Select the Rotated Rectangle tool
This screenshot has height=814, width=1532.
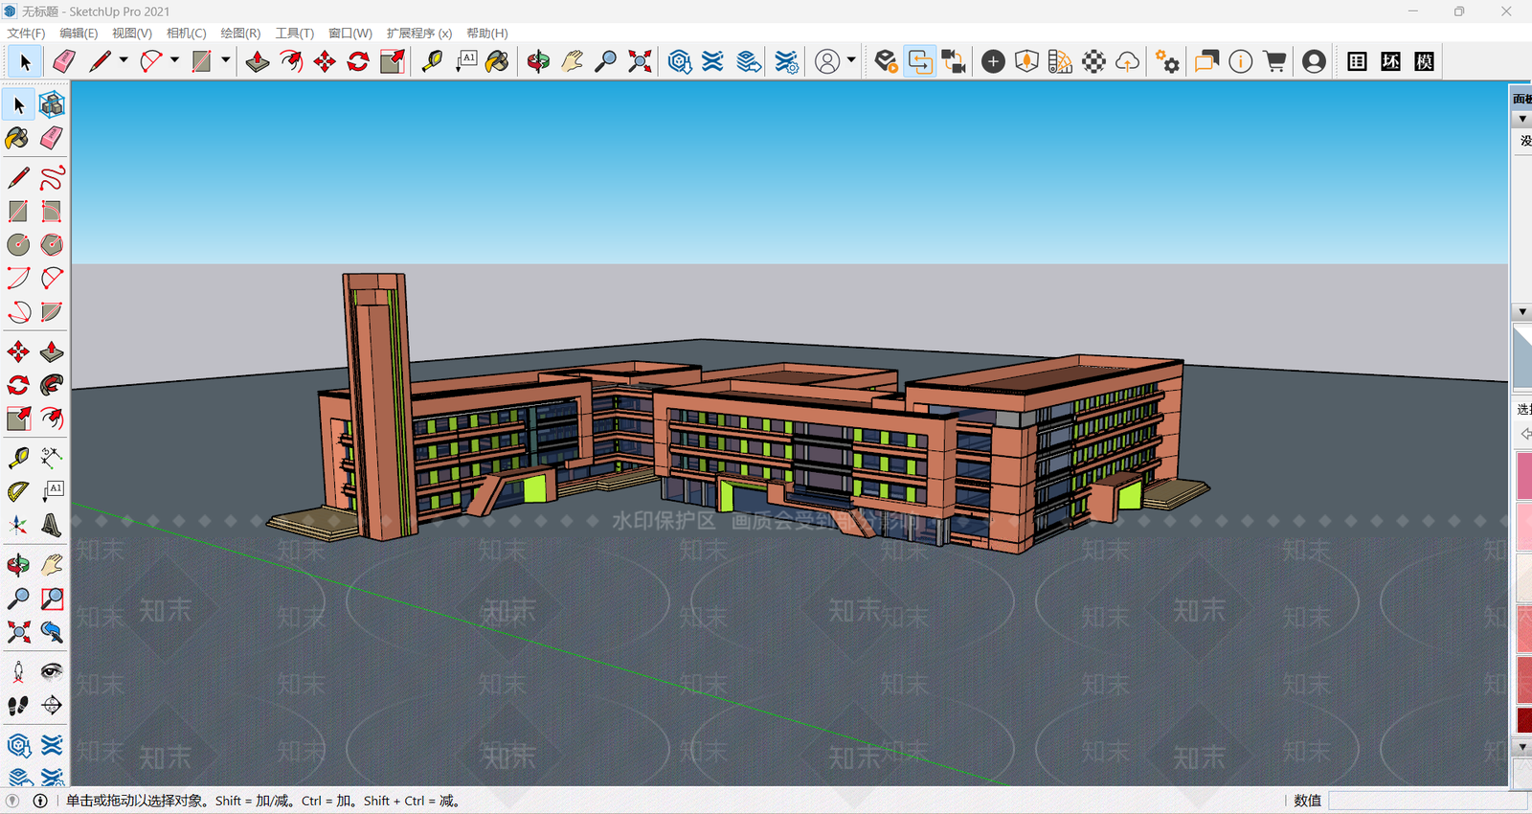coord(52,211)
